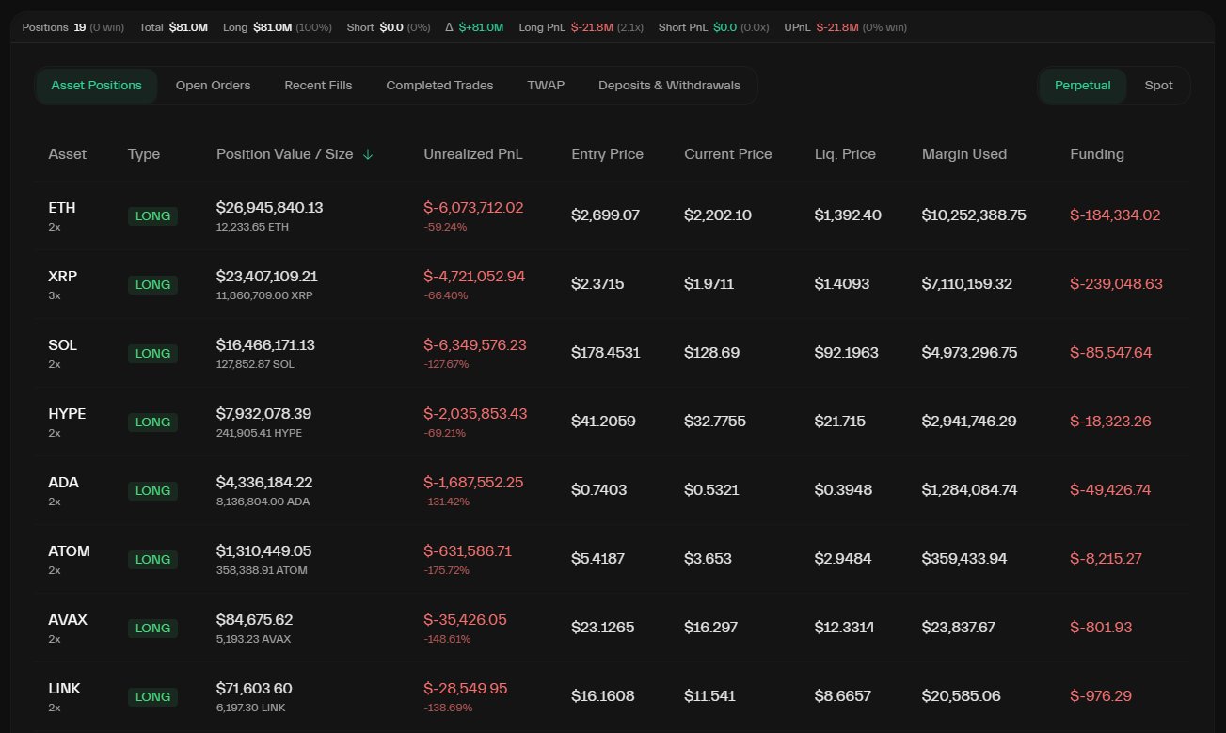
Task: Click the UPnL $-21.8M stat
Action: coord(845,28)
